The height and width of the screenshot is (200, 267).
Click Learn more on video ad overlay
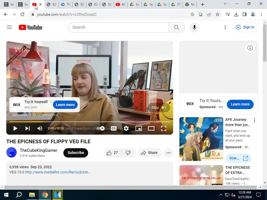coord(65,105)
